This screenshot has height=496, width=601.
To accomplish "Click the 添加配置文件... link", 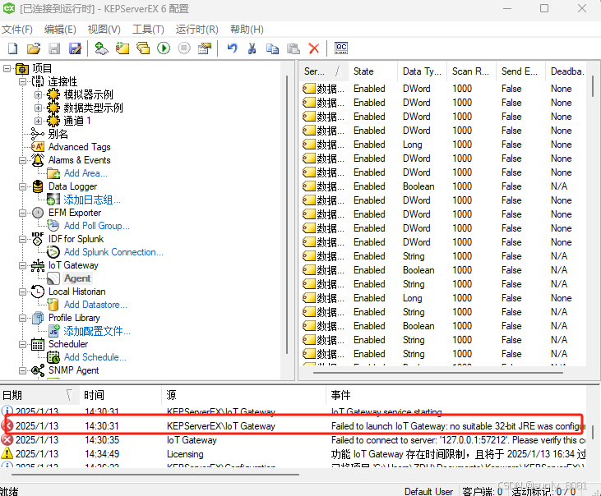I will click(97, 331).
